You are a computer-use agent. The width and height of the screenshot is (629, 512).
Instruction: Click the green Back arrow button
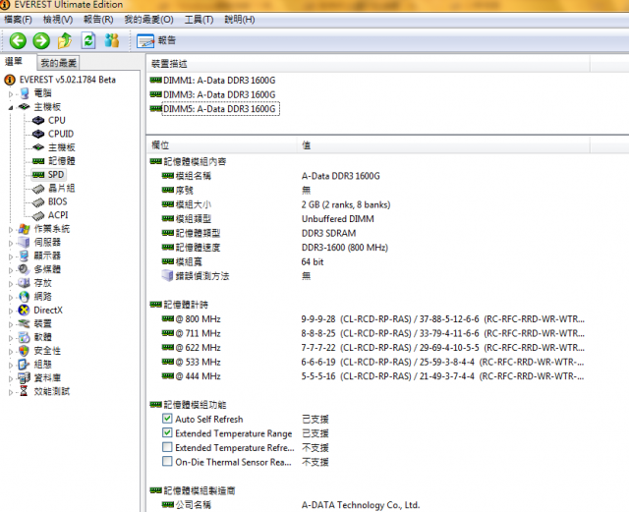tap(18, 40)
